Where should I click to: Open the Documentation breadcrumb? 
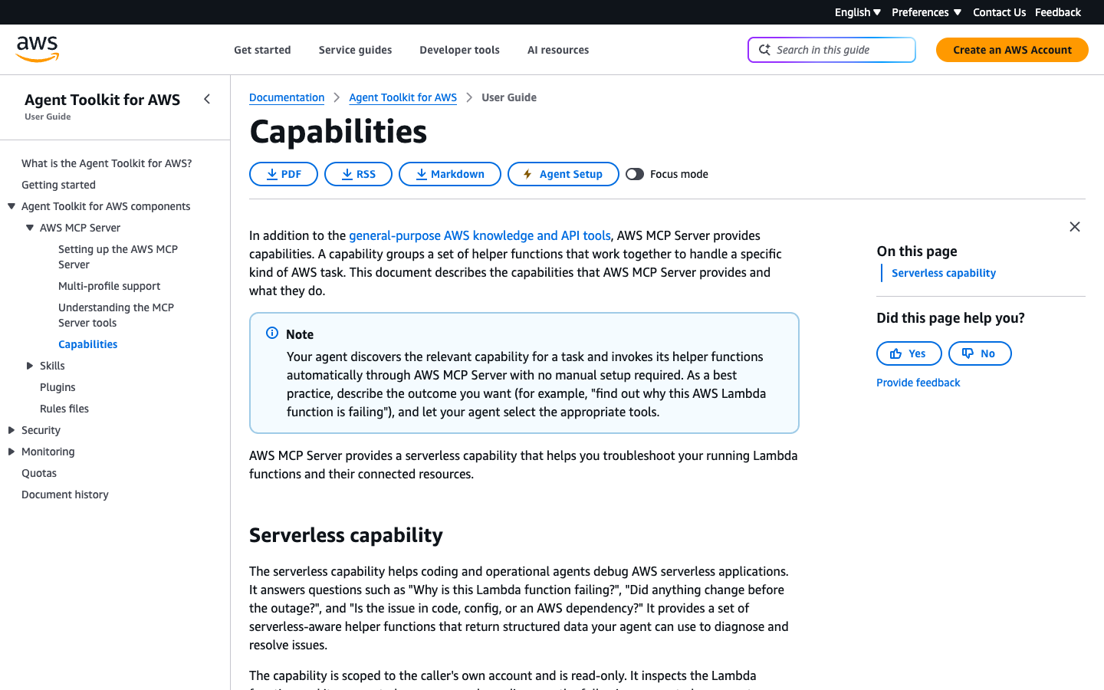tap(287, 97)
